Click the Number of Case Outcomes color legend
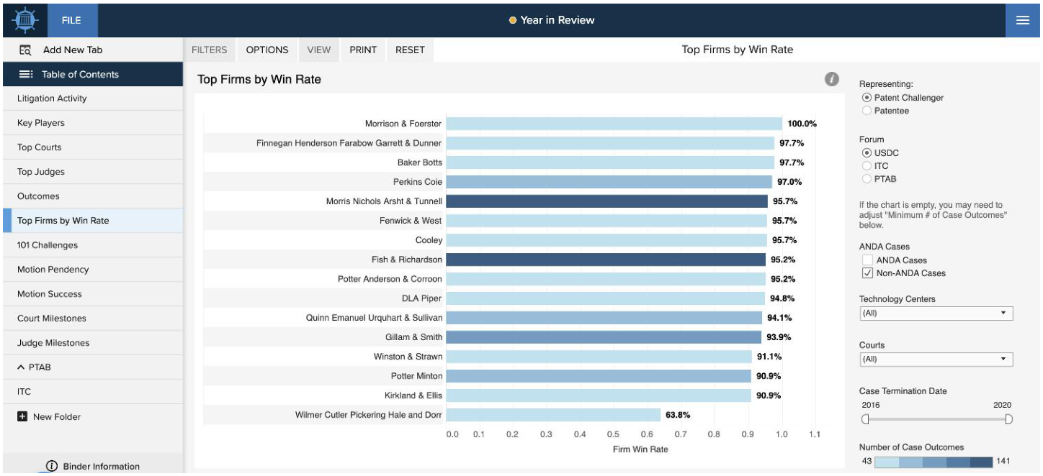The image size is (1043, 476). click(x=934, y=461)
